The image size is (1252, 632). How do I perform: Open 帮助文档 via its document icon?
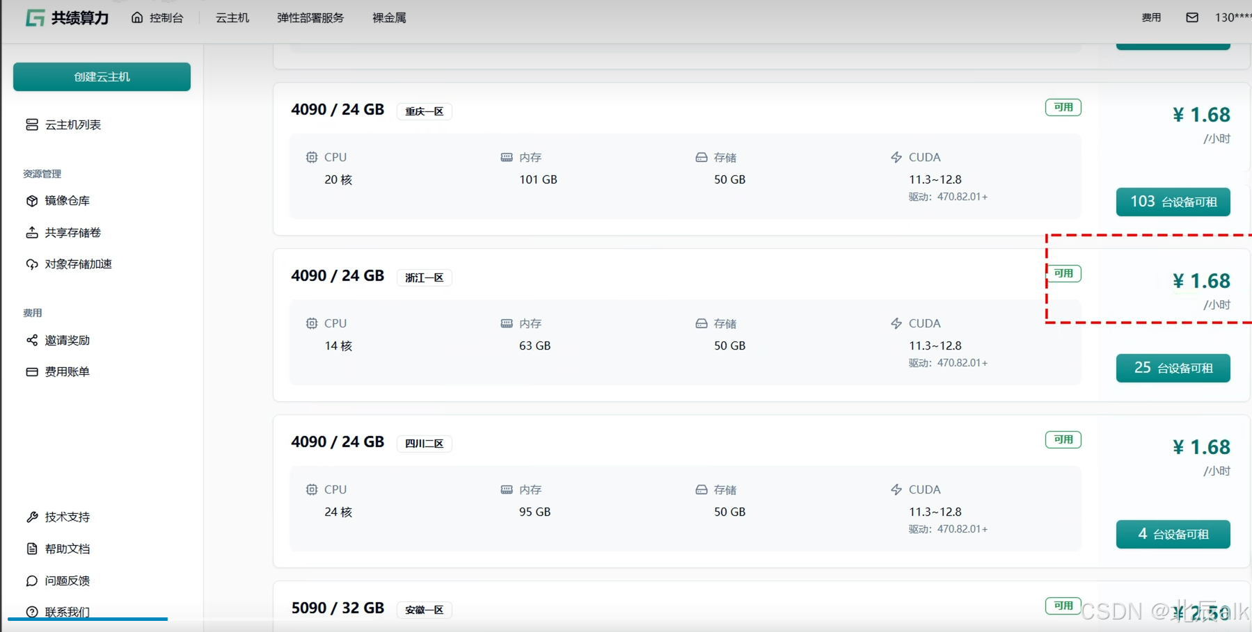coord(32,549)
